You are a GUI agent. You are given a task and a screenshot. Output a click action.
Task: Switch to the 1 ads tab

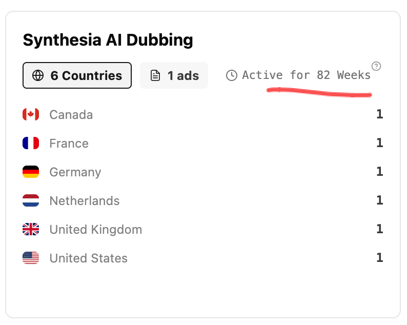pos(174,75)
